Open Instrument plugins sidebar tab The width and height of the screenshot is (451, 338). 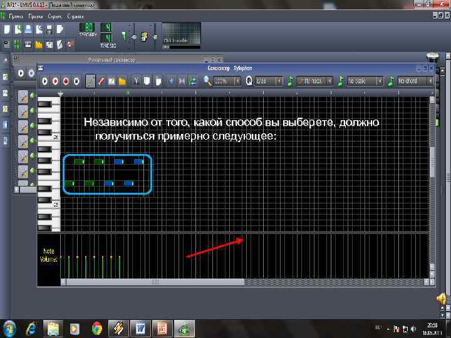(x=5, y=61)
